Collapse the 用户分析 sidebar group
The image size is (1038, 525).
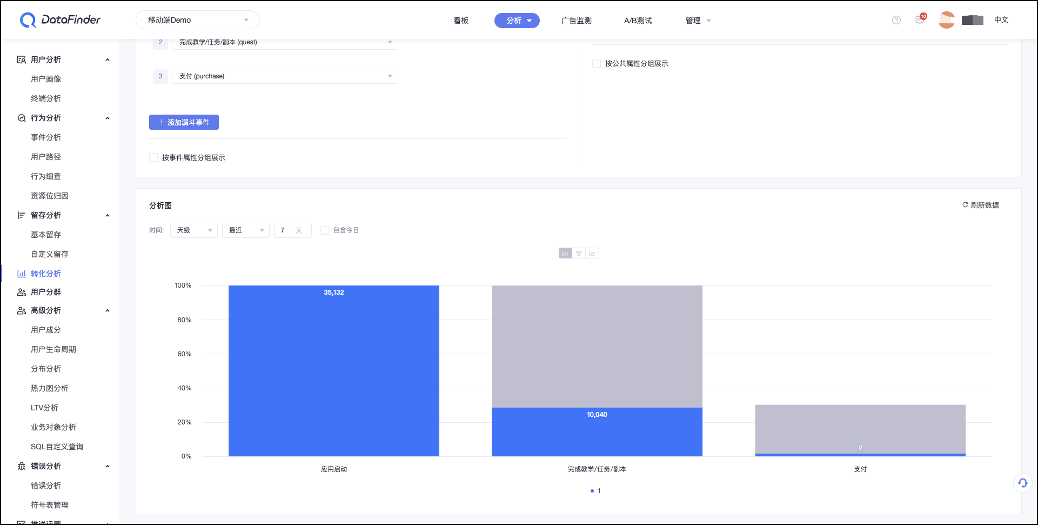tap(108, 59)
